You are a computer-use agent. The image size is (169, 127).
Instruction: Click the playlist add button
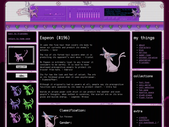coord(106,19)
